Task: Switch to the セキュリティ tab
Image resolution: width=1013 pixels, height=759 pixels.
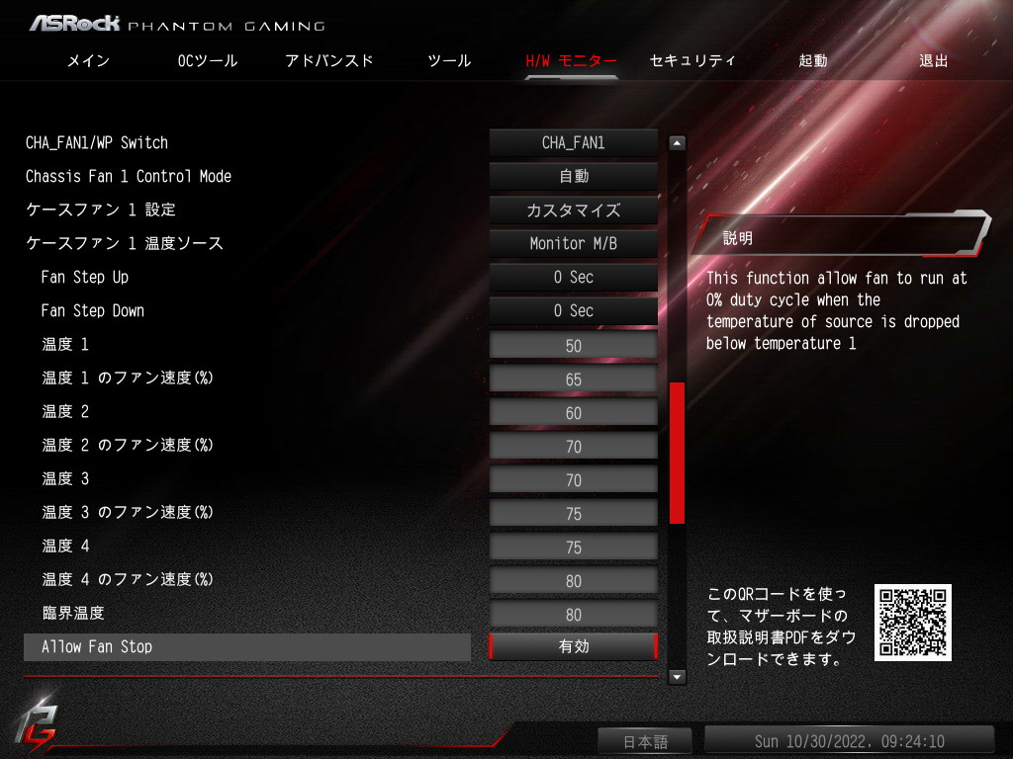Action: pos(691,60)
